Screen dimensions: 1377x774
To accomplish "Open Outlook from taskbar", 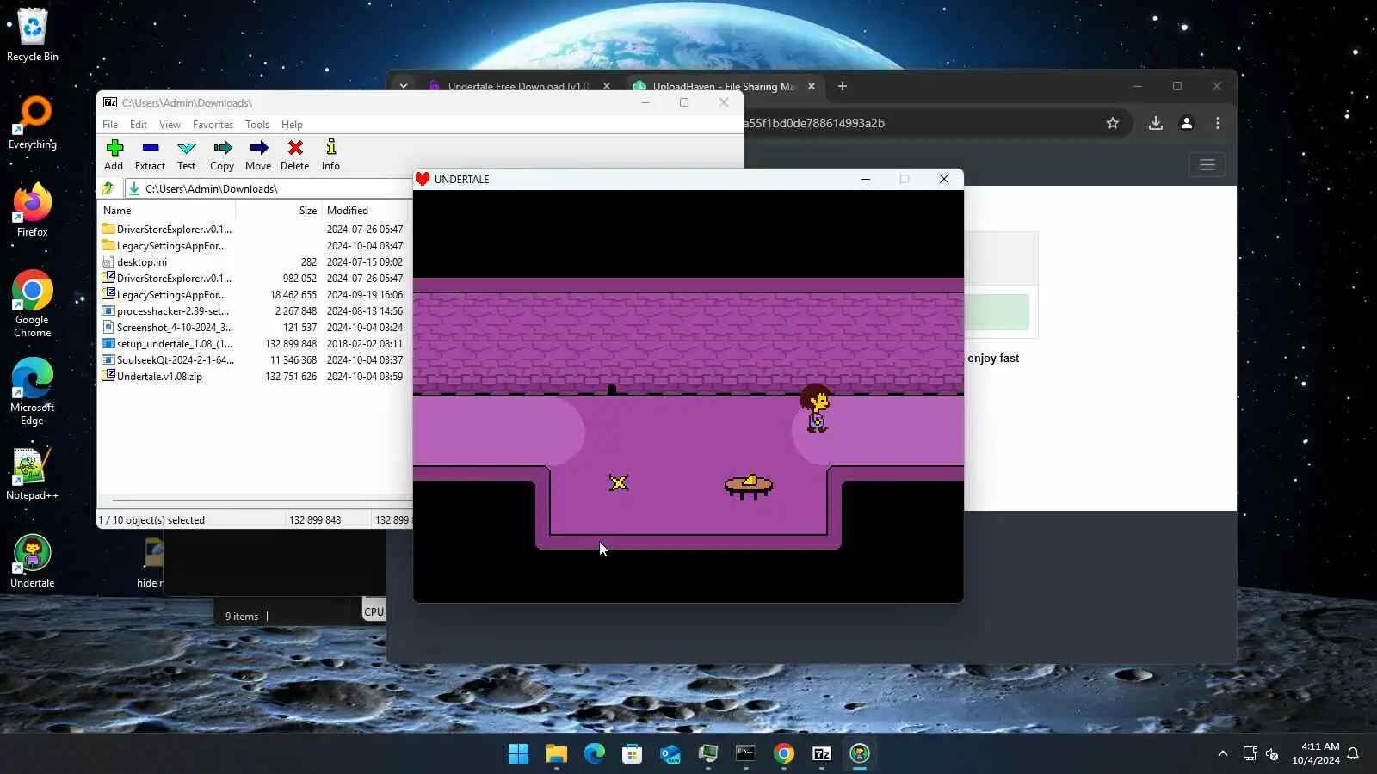I will (x=670, y=754).
